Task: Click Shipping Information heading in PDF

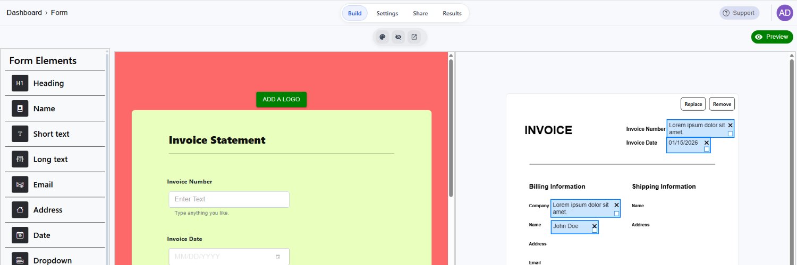Action: click(664, 187)
